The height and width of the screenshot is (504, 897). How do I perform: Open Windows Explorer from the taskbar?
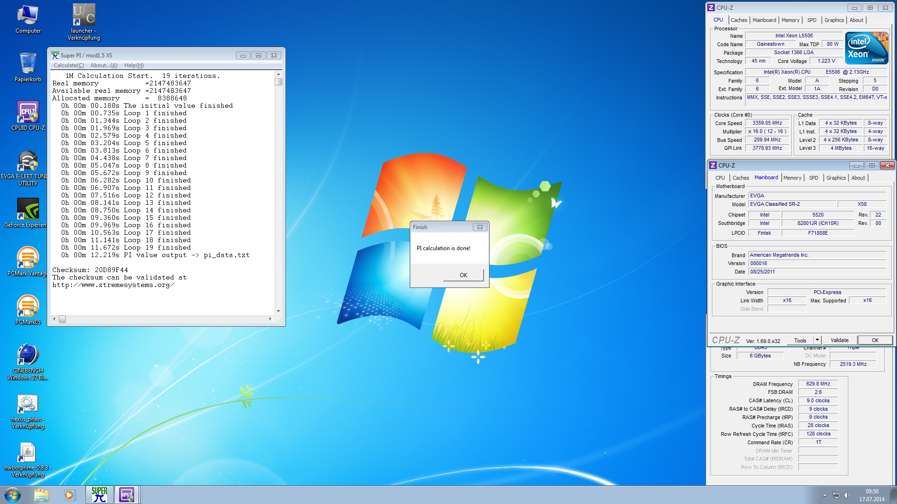pyautogui.click(x=42, y=495)
